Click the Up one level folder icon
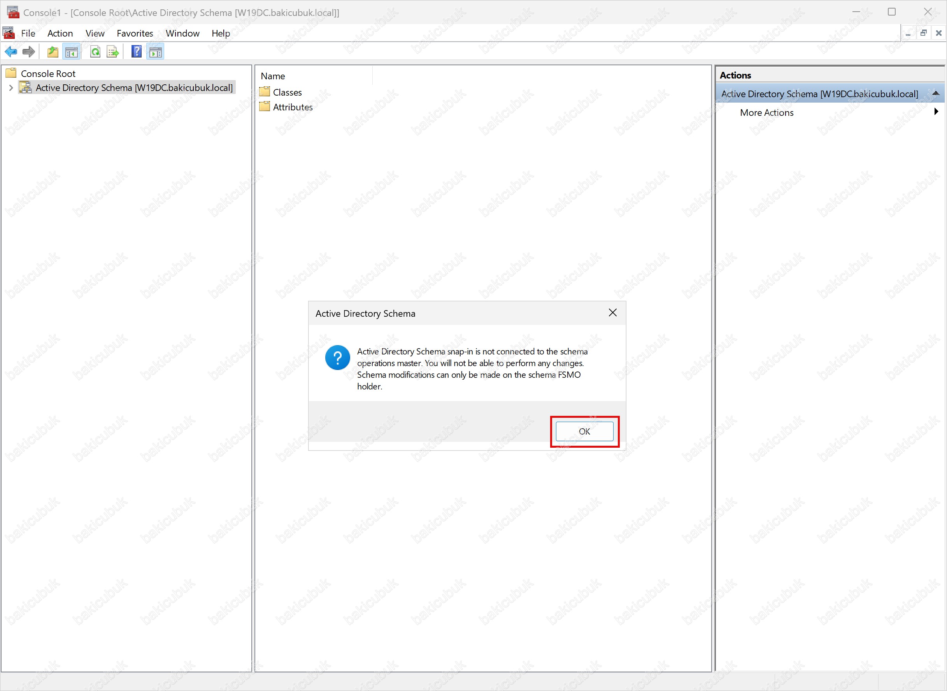Viewport: 947px width, 691px height. 53,52
